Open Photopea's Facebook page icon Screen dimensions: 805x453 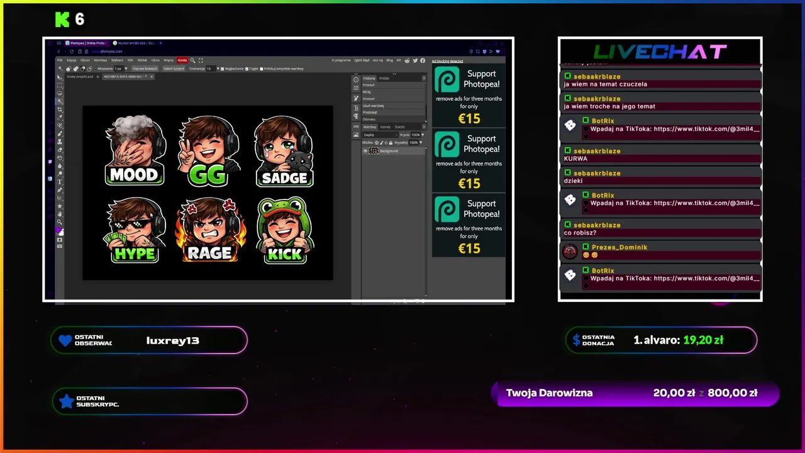click(x=423, y=60)
